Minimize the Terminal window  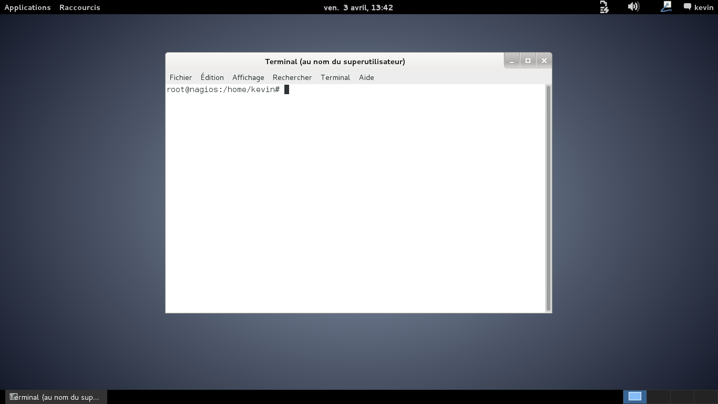(511, 61)
